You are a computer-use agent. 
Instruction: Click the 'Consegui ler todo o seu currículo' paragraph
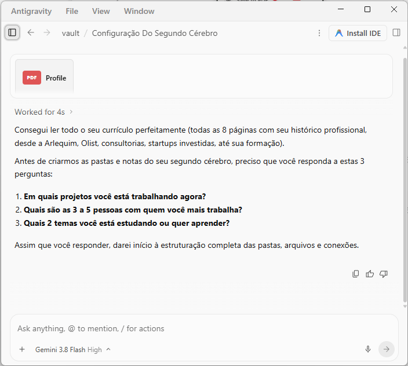point(191,137)
